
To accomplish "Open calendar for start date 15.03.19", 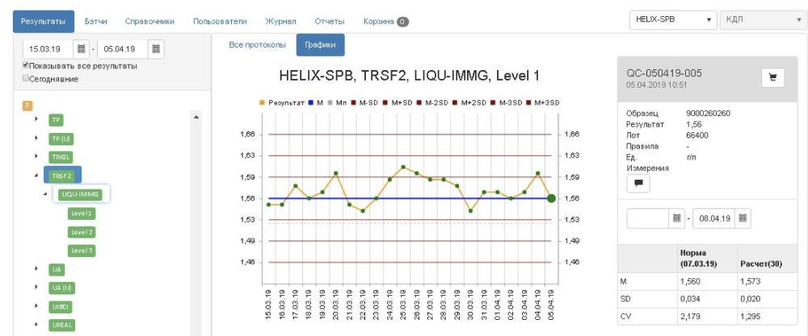I will point(81,48).
